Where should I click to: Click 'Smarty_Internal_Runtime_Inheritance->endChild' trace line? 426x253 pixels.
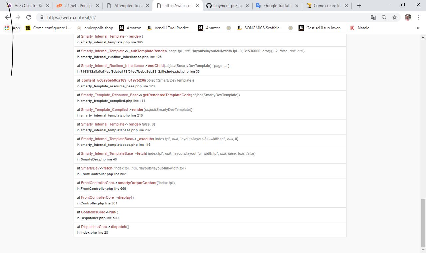point(153,66)
